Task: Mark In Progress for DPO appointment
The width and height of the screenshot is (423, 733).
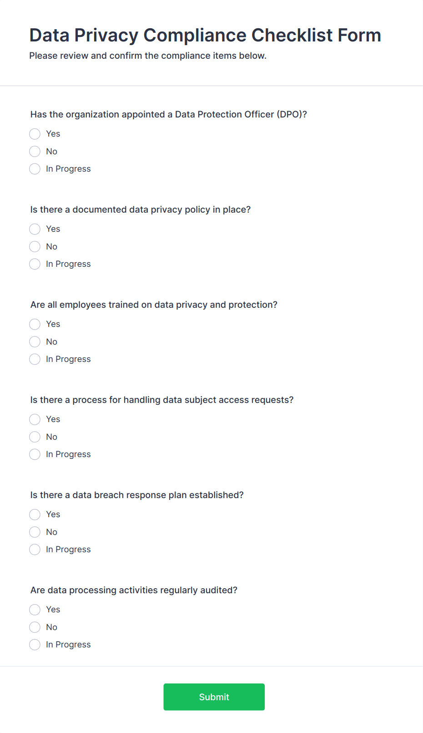Action: (35, 169)
